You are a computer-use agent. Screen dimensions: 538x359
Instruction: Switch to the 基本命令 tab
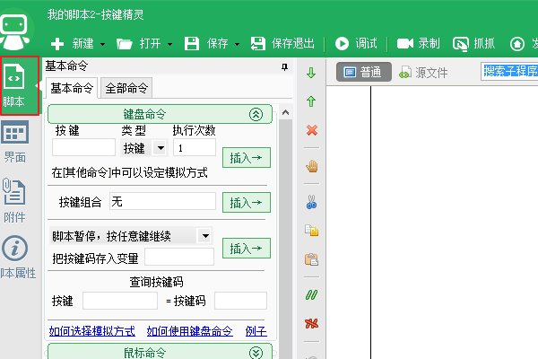(72, 88)
